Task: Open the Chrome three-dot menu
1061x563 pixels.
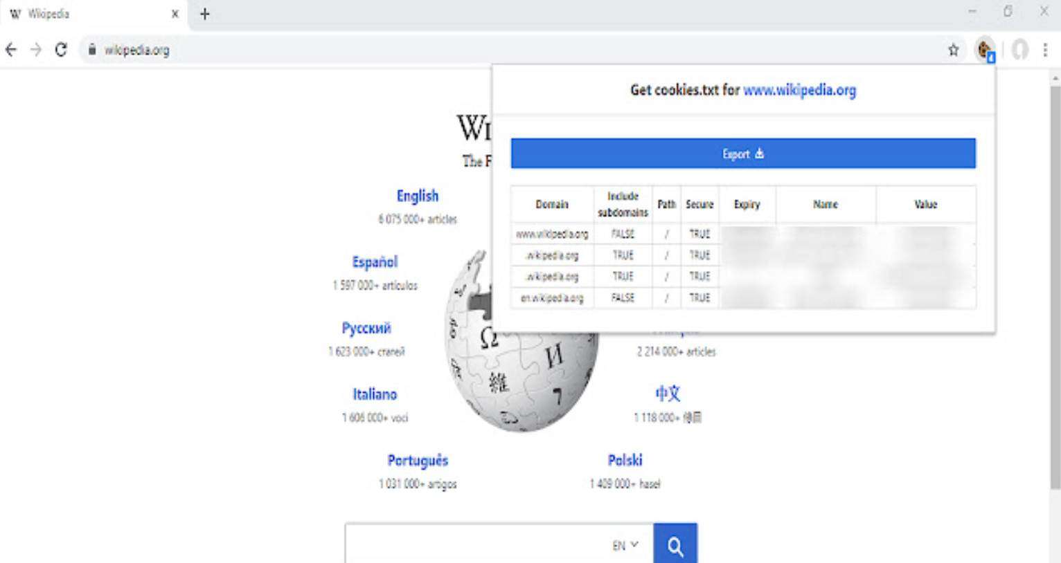Action: (x=1045, y=50)
